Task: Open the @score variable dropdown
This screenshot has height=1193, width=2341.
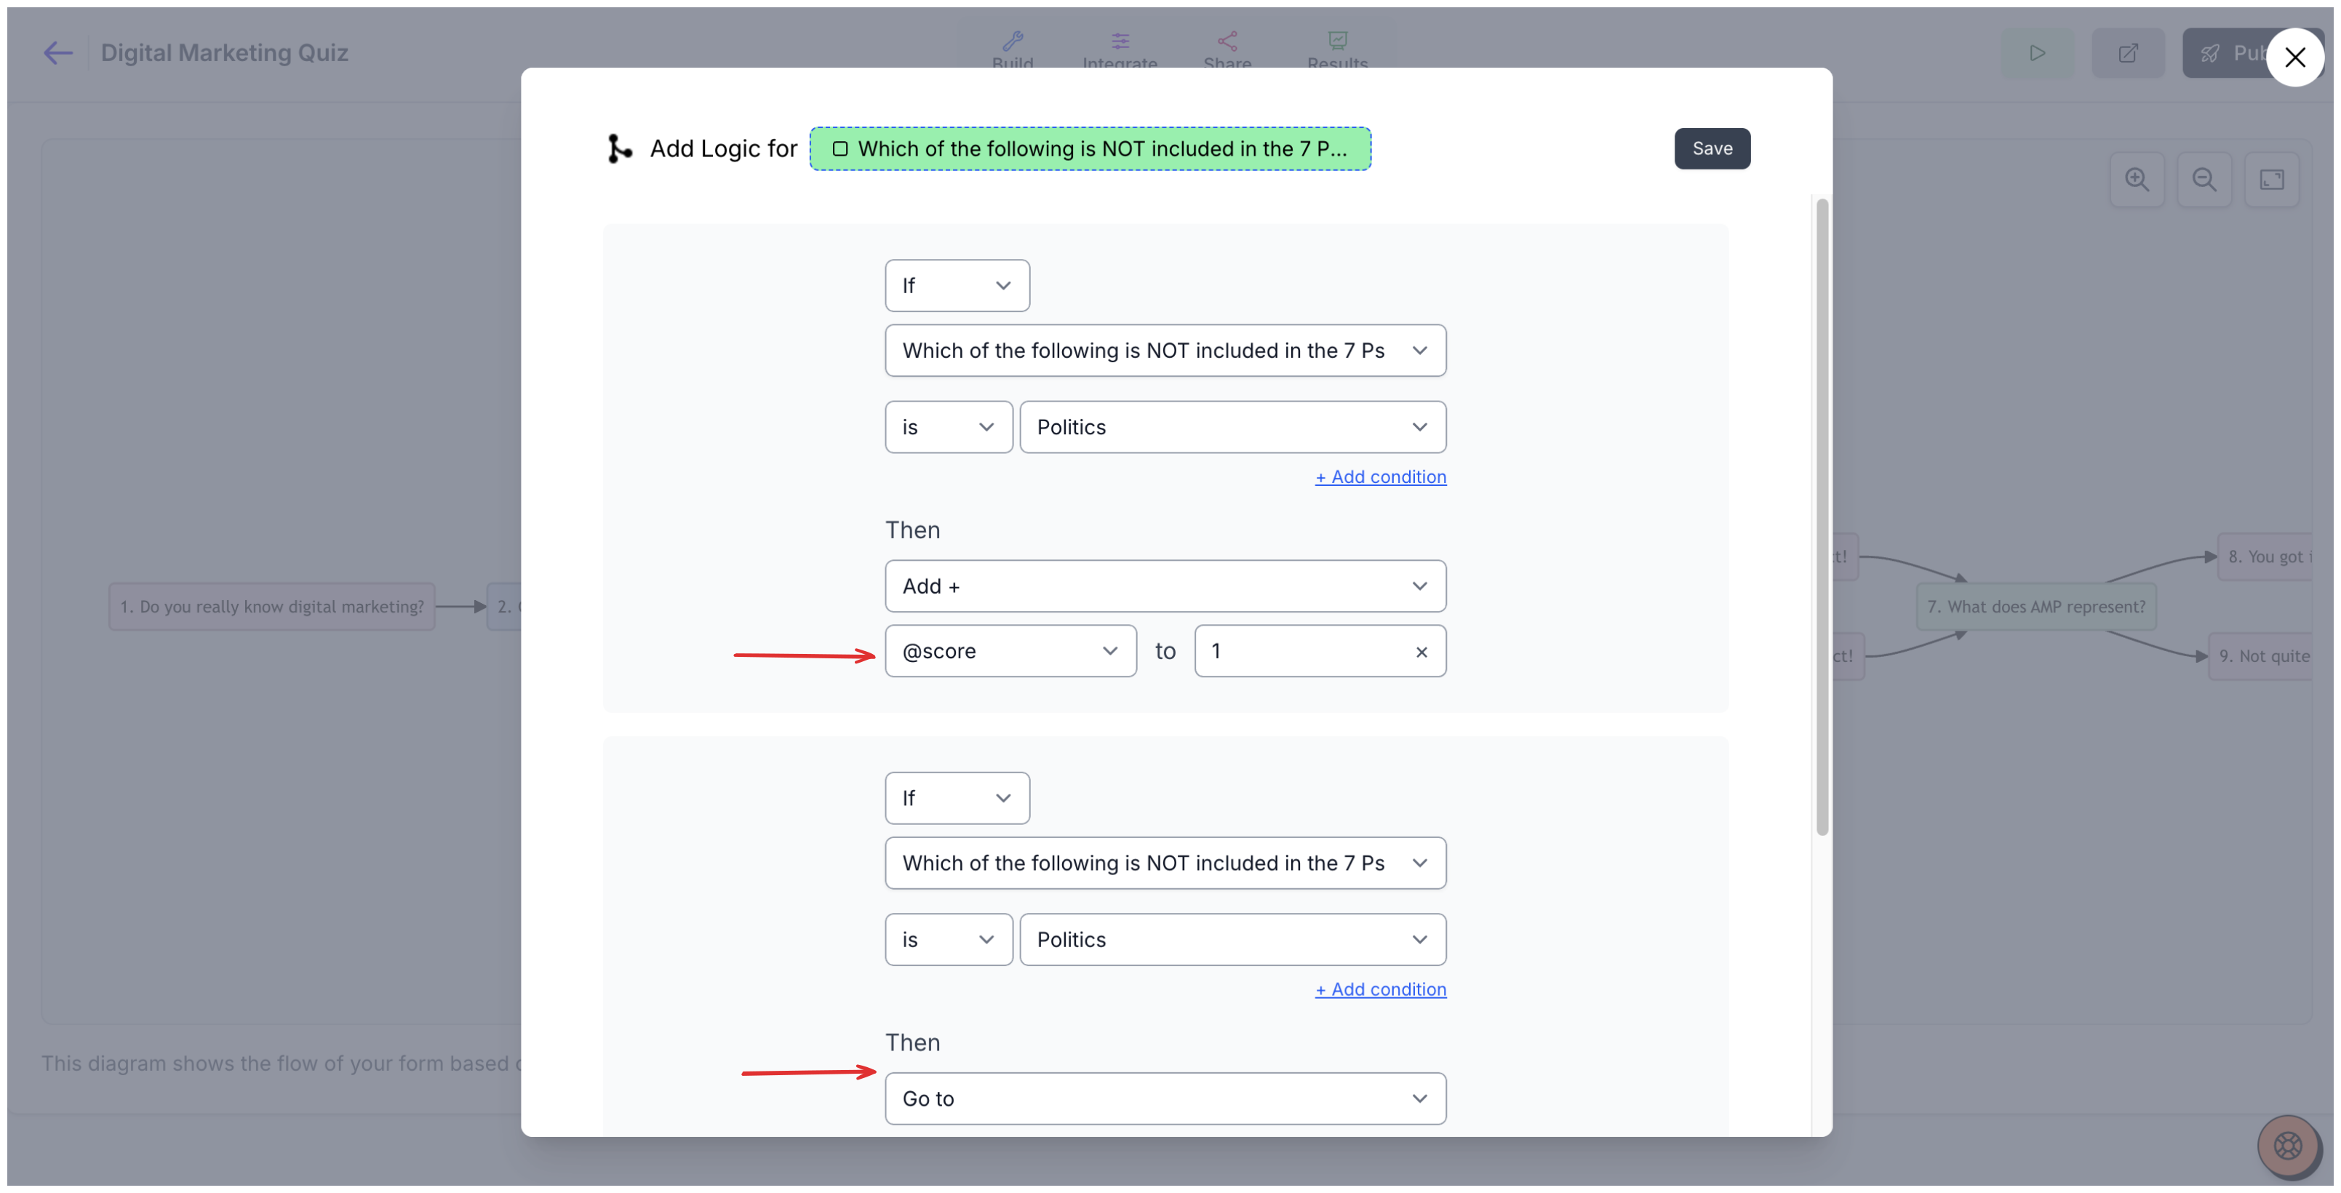Action: click(1010, 650)
